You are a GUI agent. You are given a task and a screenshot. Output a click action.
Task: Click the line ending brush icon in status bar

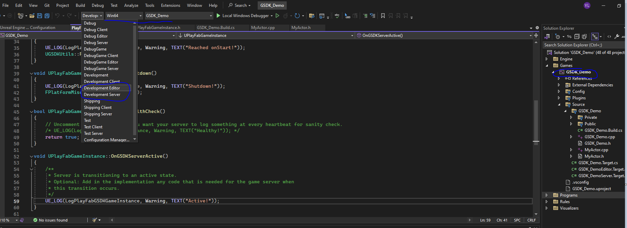(x=95, y=220)
